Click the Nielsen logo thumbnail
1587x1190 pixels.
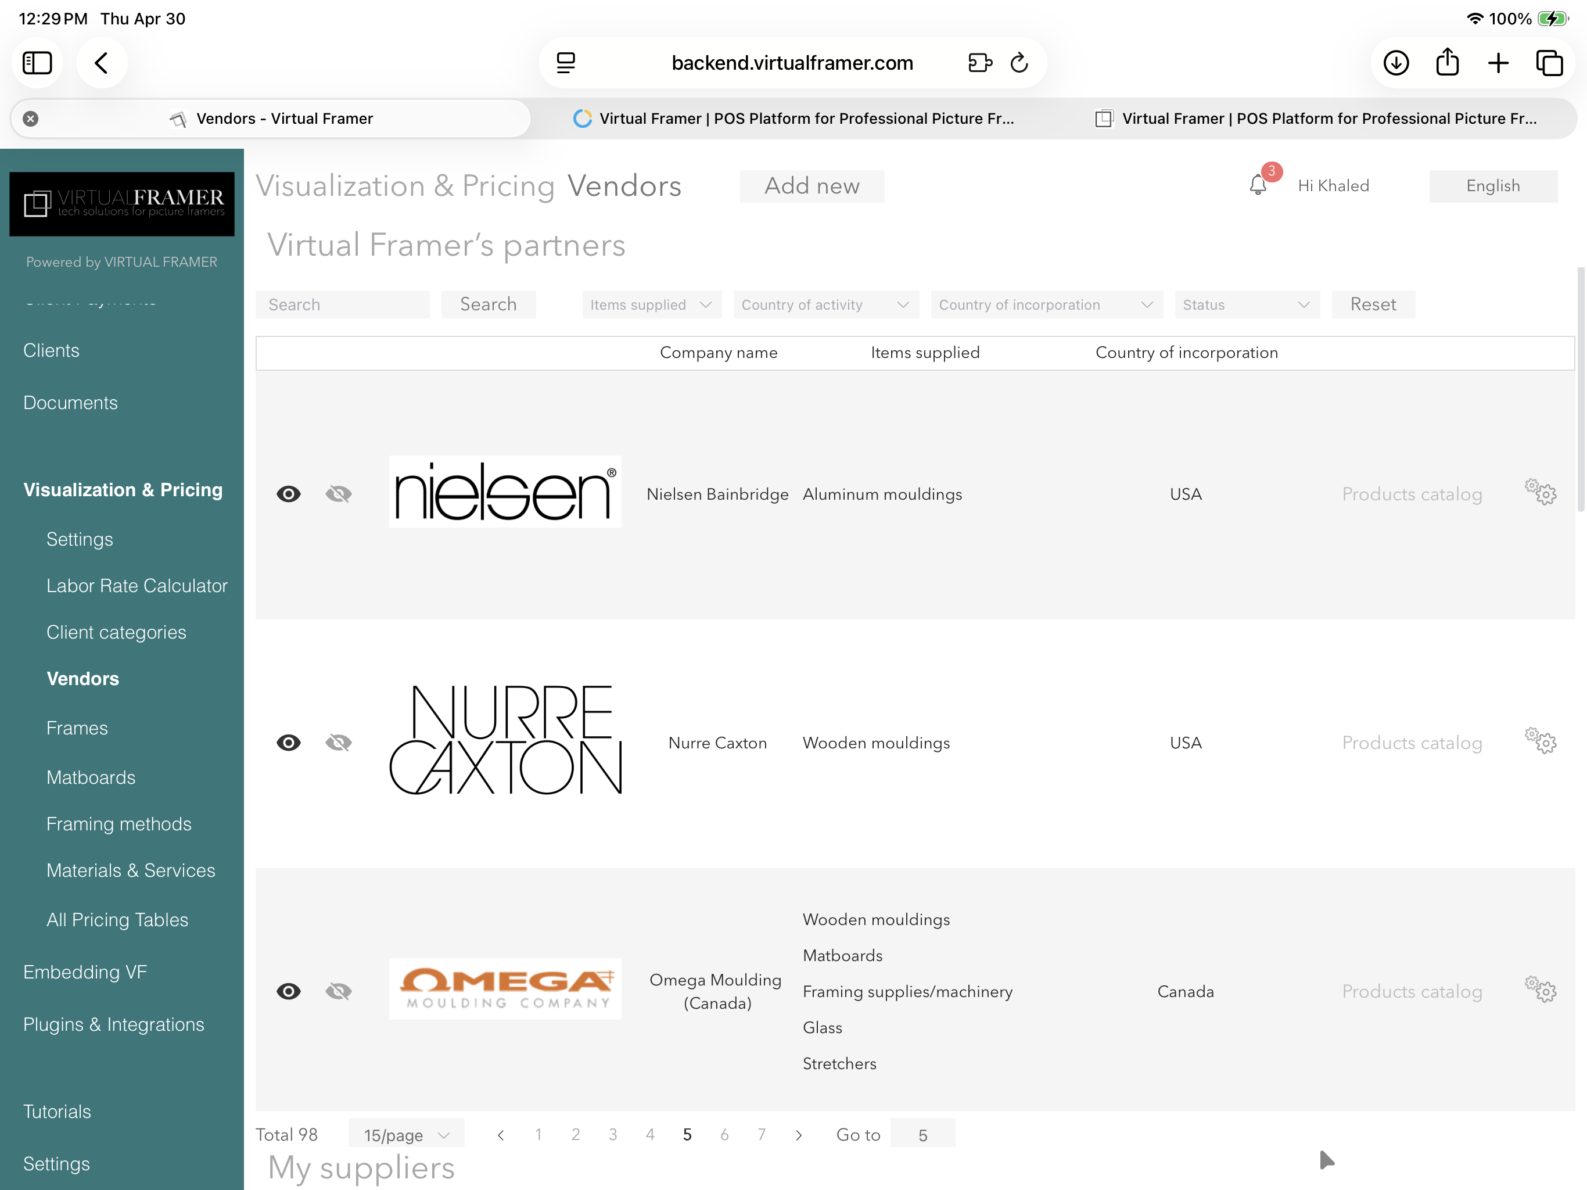[x=505, y=492]
